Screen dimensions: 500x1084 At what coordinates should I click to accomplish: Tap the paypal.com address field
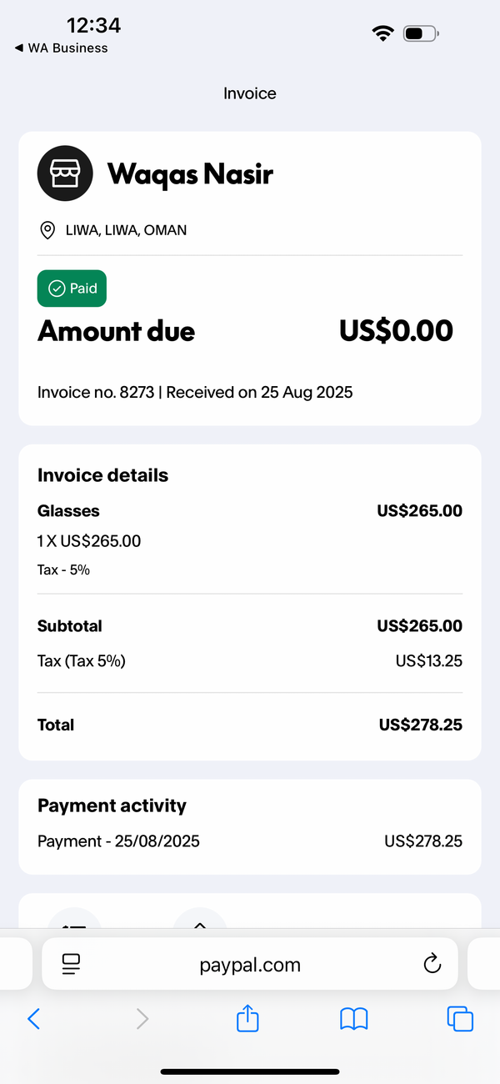click(x=250, y=965)
